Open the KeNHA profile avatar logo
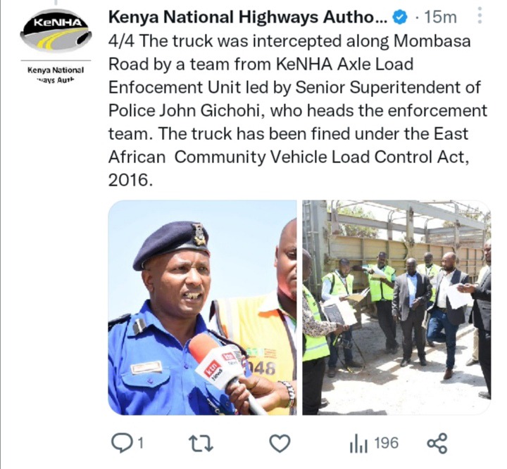The height and width of the screenshot is (469, 507). click(56, 31)
